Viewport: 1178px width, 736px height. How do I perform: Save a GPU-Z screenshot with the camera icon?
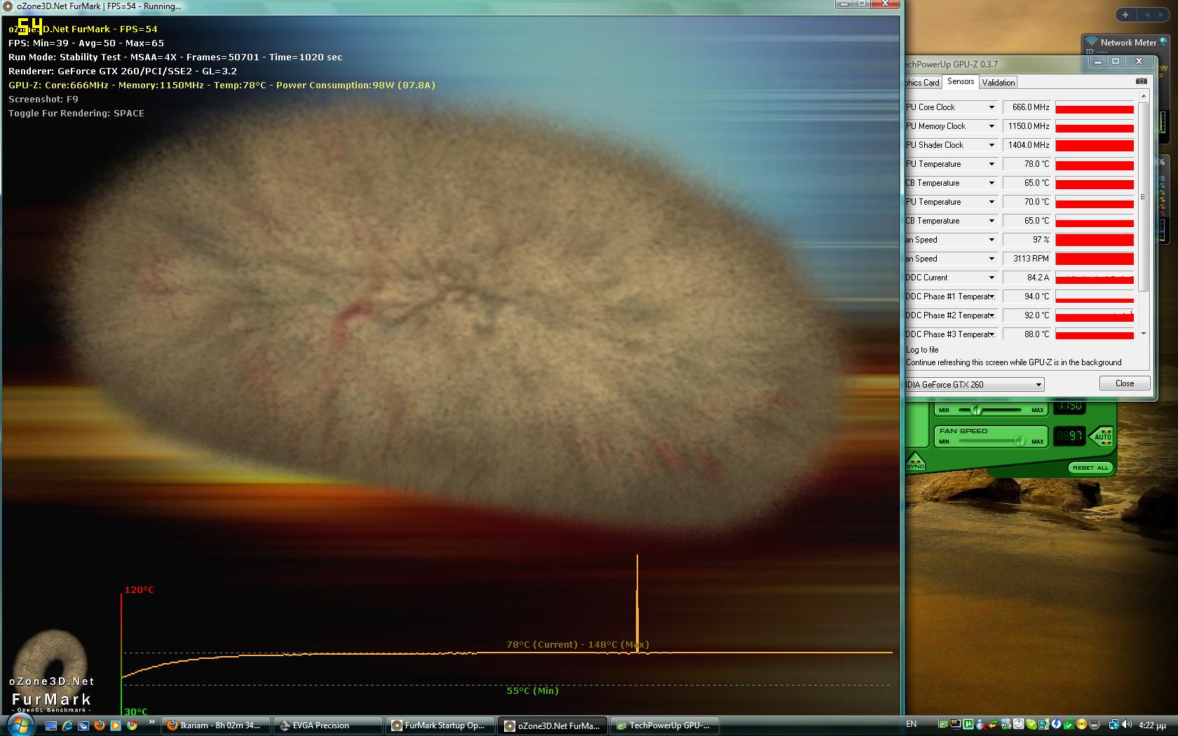point(1141,81)
